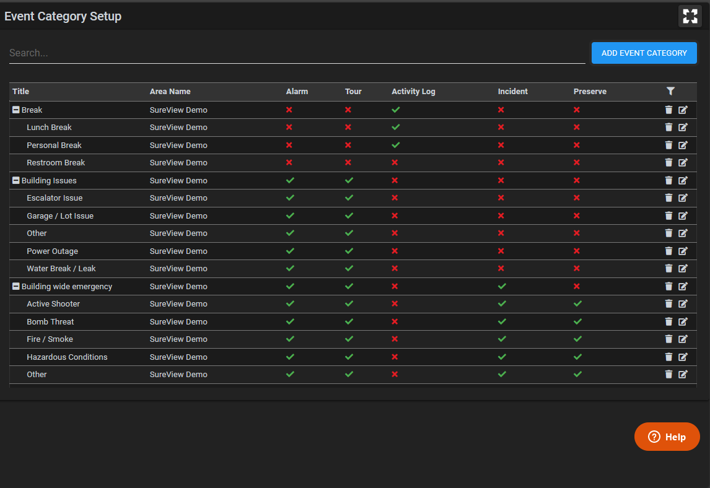Viewport: 710px width, 488px height.
Task: Delete the Power Outage row
Action: tap(668, 251)
